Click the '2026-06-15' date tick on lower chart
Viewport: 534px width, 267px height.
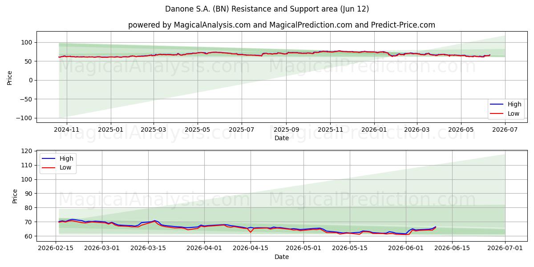coord(452,248)
